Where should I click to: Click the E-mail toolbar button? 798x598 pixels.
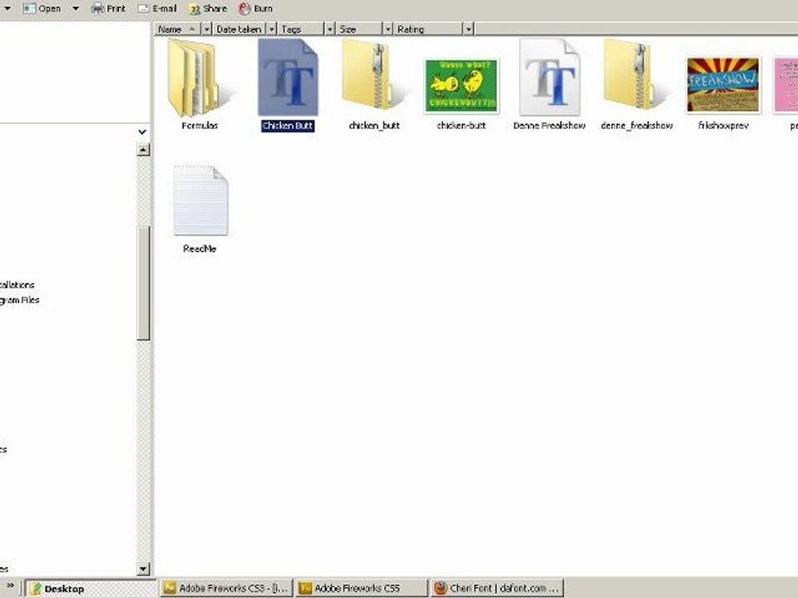click(x=158, y=8)
